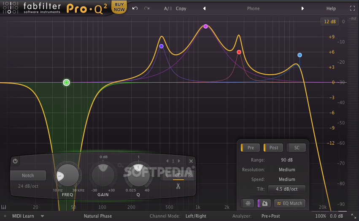Change analyzer Range 90 dB value
Image resolution: width=359 pixels, height=221 pixels.
point(286,160)
